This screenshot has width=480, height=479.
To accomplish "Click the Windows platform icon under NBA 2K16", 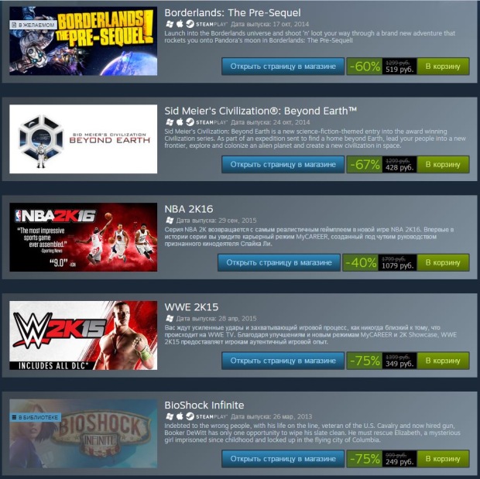I will [x=170, y=221].
